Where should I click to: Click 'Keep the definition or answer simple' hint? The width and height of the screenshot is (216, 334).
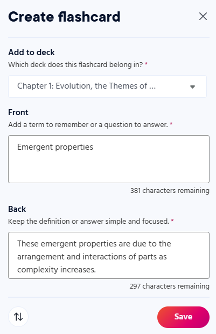[88, 222]
